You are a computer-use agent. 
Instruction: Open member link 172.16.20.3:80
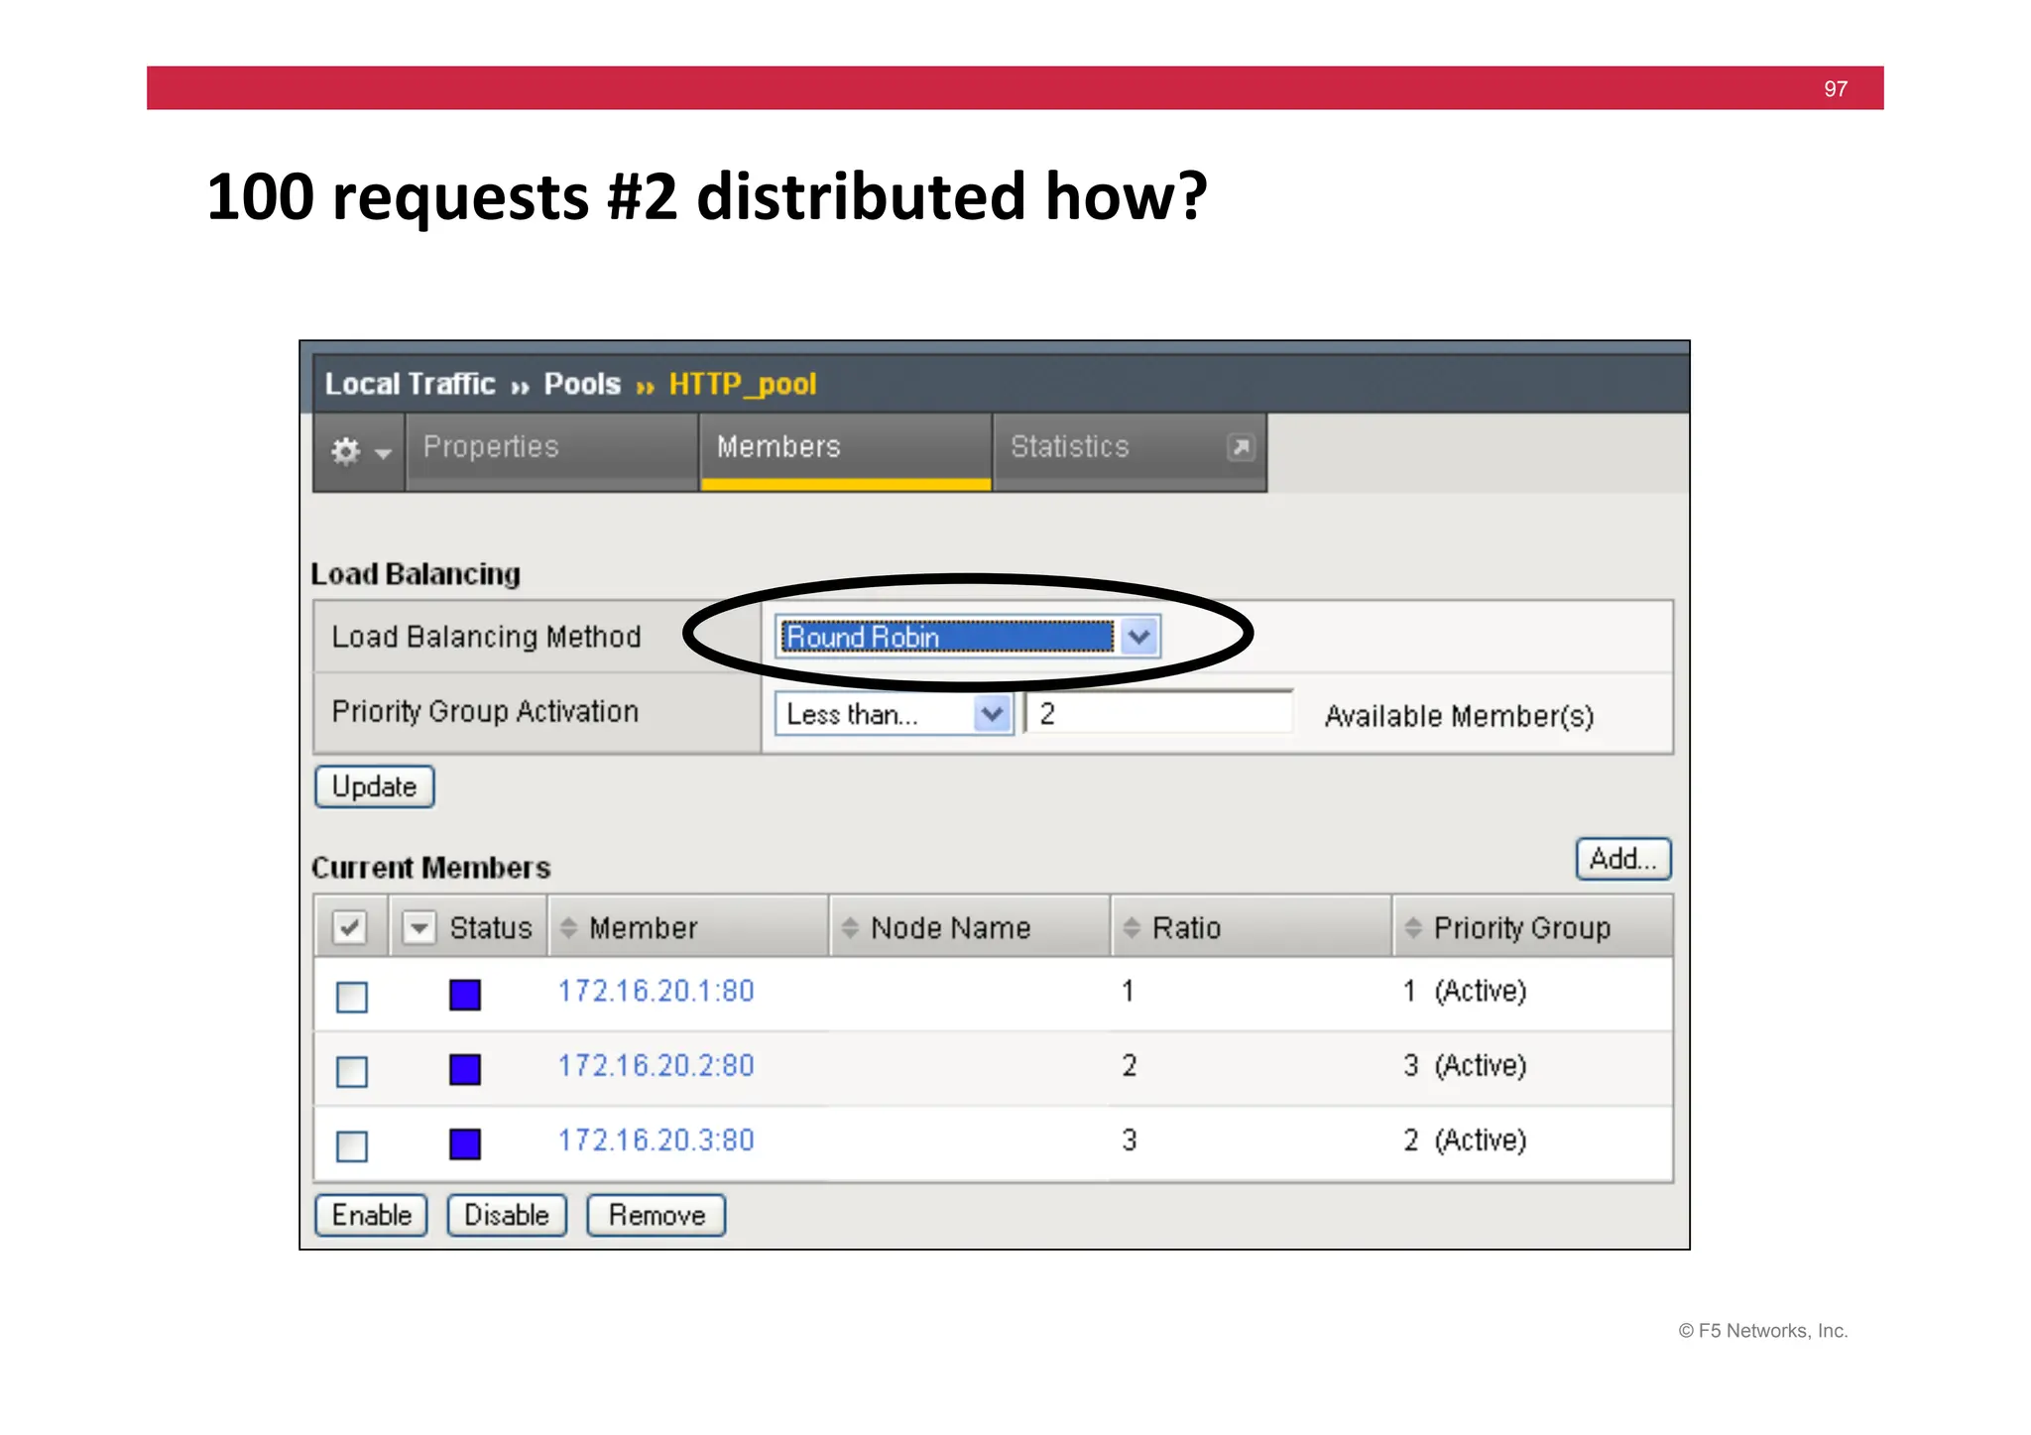(x=656, y=1140)
